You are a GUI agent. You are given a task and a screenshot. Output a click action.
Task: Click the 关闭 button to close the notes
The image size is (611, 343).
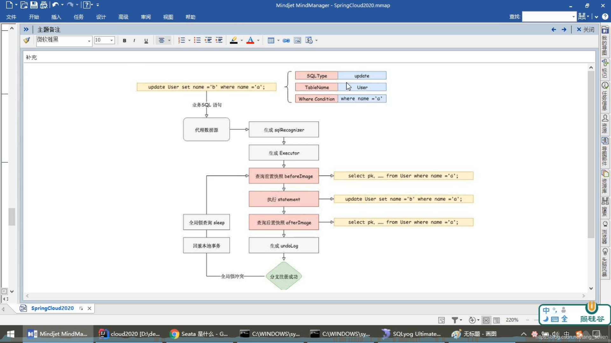(x=586, y=30)
